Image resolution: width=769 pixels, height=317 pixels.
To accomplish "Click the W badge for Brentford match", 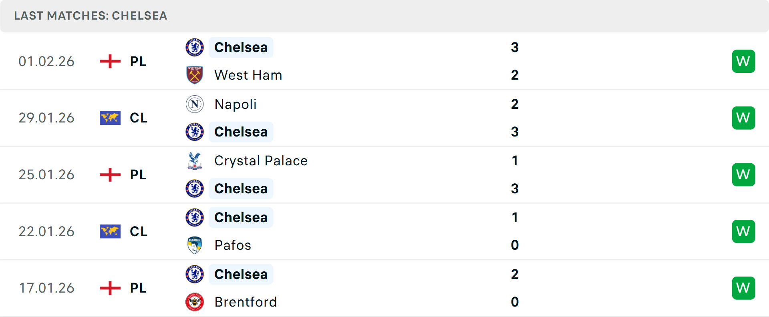I will tap(743, 288).
